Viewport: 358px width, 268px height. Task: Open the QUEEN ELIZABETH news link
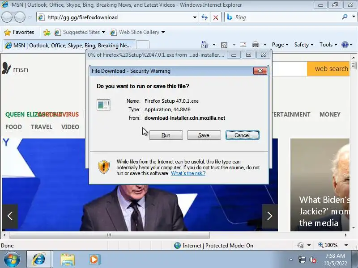pos(34,114)
